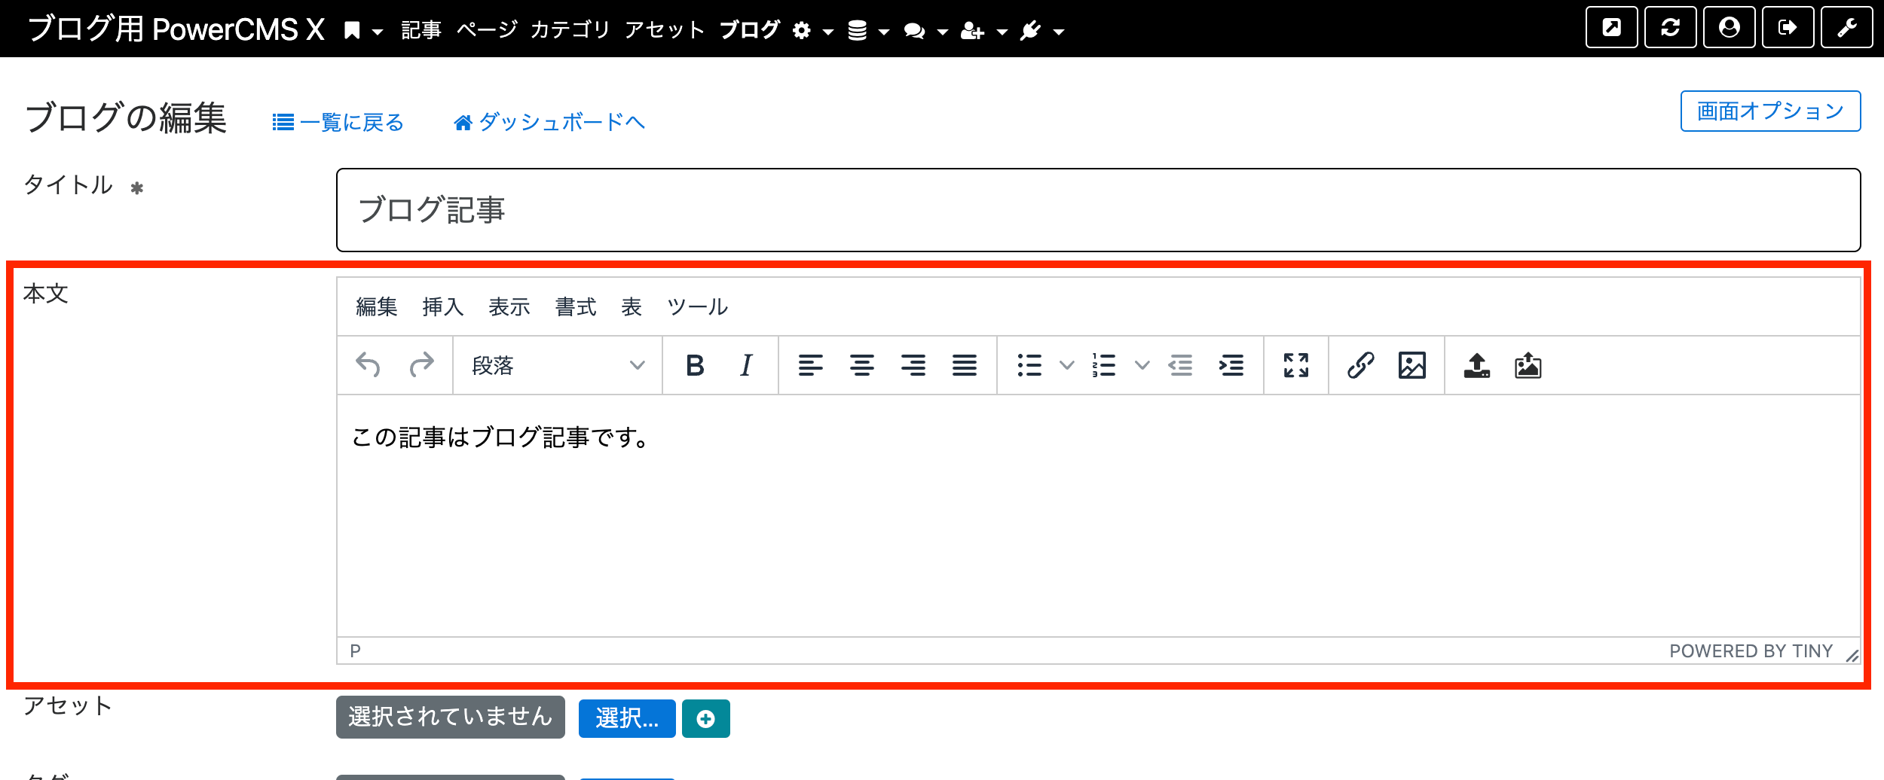This screenshot has width=1884, height=780.
Task: Open the editor 表示 menu
Action: coord(509,306)
